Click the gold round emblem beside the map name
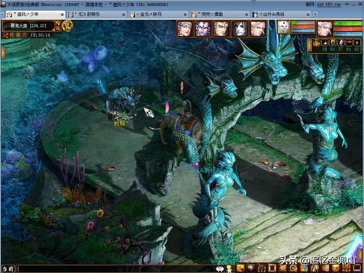The image size is (364, 273). [68, 26]
